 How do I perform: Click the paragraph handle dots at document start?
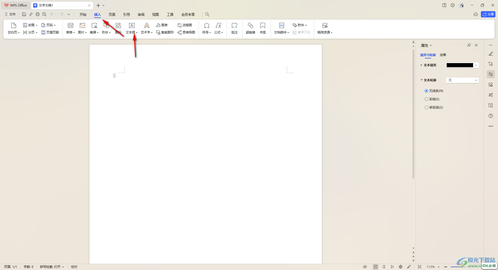(x=114, y=76)
